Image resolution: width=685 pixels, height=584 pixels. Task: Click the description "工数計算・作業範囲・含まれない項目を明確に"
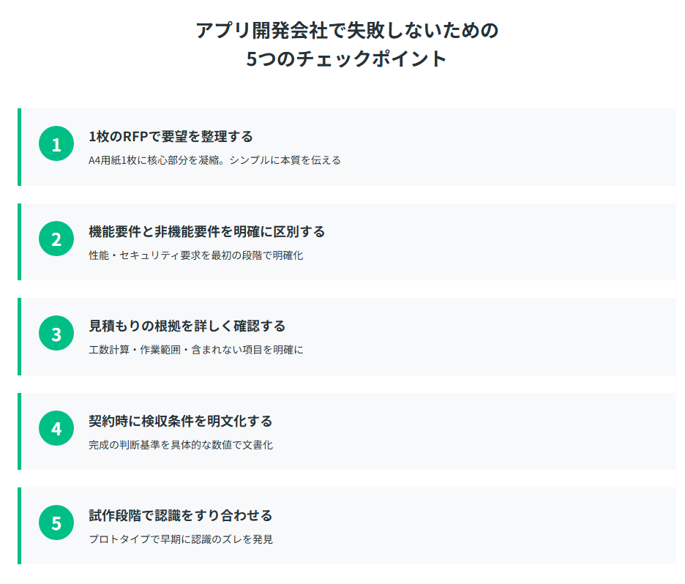[x=195, y=350]
